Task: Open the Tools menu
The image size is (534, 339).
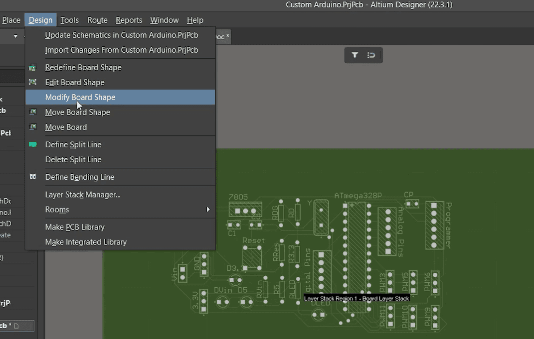Action: [x=69, y=20]
